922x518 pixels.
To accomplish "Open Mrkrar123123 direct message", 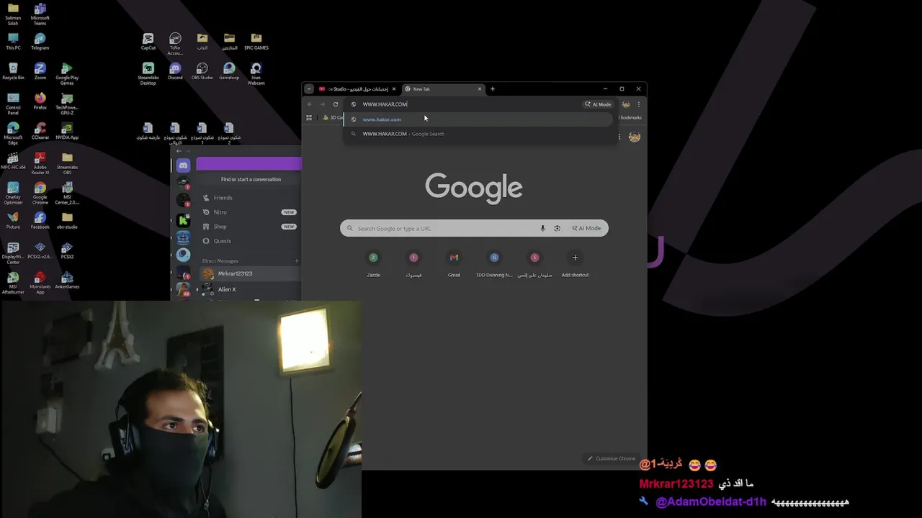I will (x=249, y=273).
